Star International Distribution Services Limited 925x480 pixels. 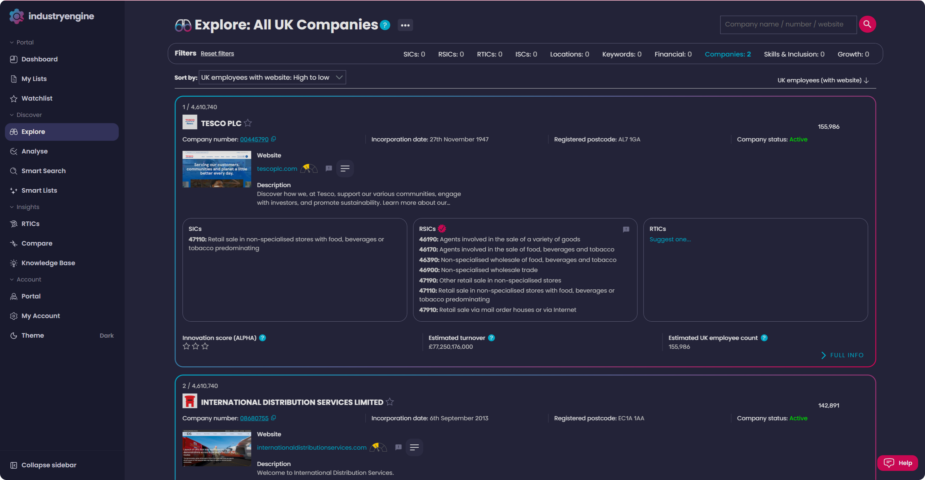click(x=390, y=402)
